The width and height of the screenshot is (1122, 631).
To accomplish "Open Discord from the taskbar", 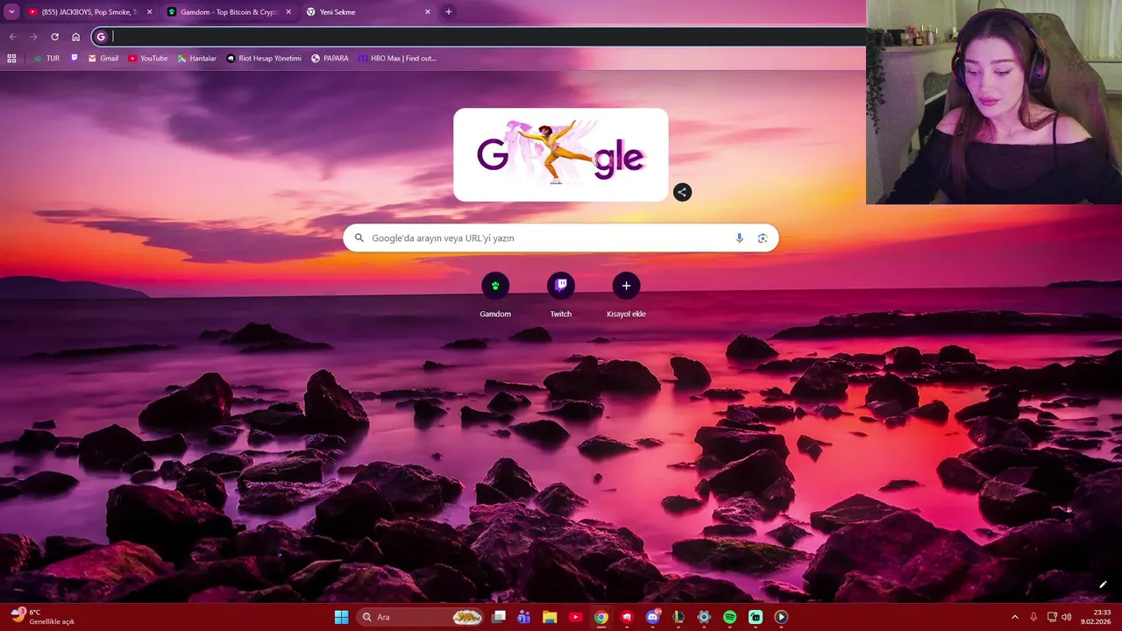I will click(652, 617).
